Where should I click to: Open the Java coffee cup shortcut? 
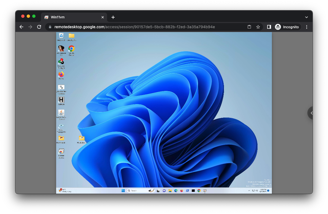tap(61, 113)
